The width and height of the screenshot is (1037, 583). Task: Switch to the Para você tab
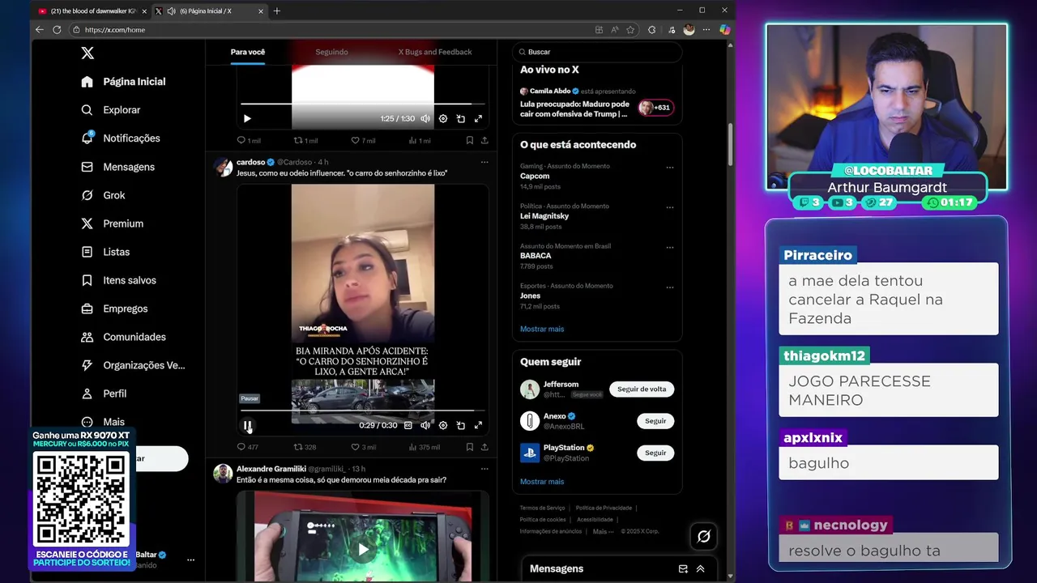[x=248, y=52]
